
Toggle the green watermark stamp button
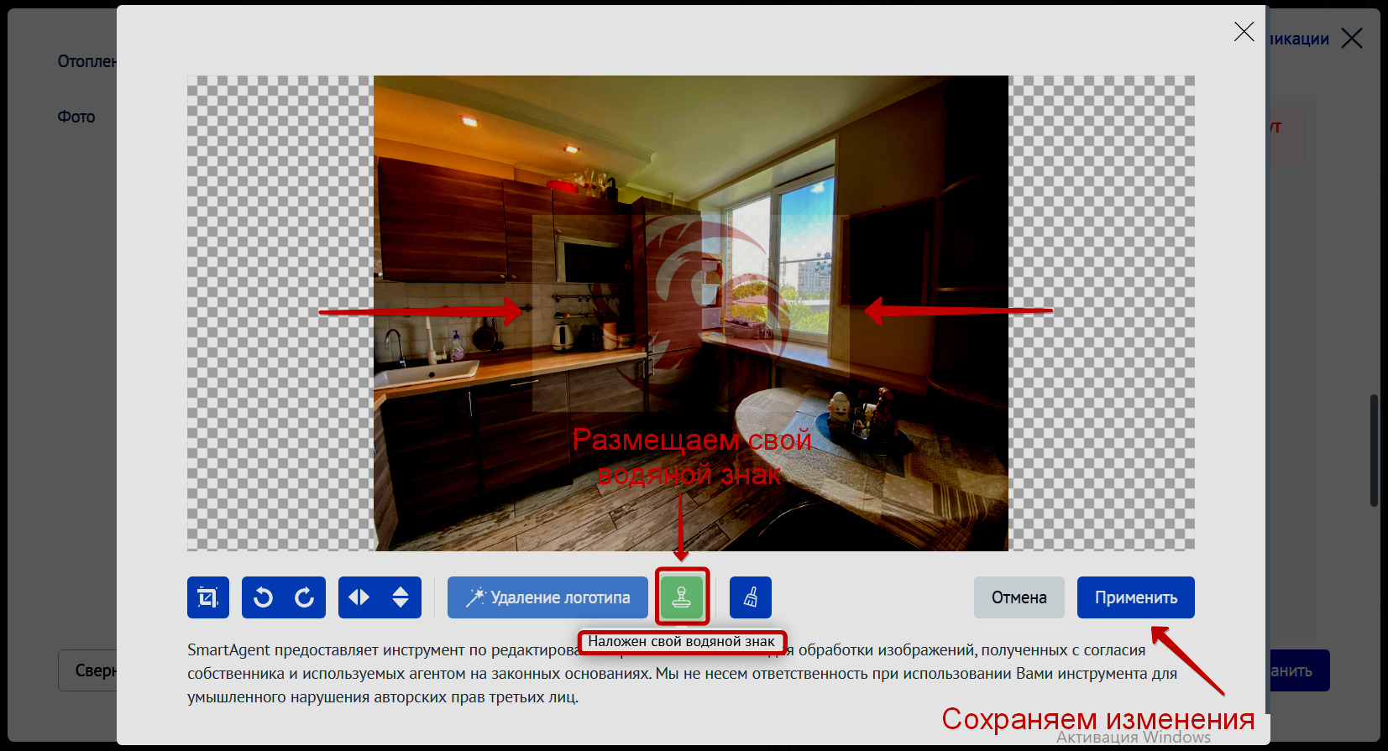[x=682, y=597]
